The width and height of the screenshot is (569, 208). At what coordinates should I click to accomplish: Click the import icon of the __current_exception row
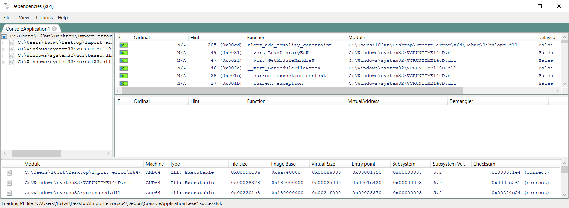(x=124, y=83)
